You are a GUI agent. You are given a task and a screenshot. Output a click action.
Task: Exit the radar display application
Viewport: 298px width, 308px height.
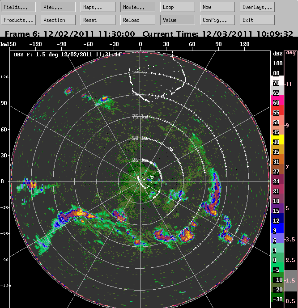coord(257,20)
